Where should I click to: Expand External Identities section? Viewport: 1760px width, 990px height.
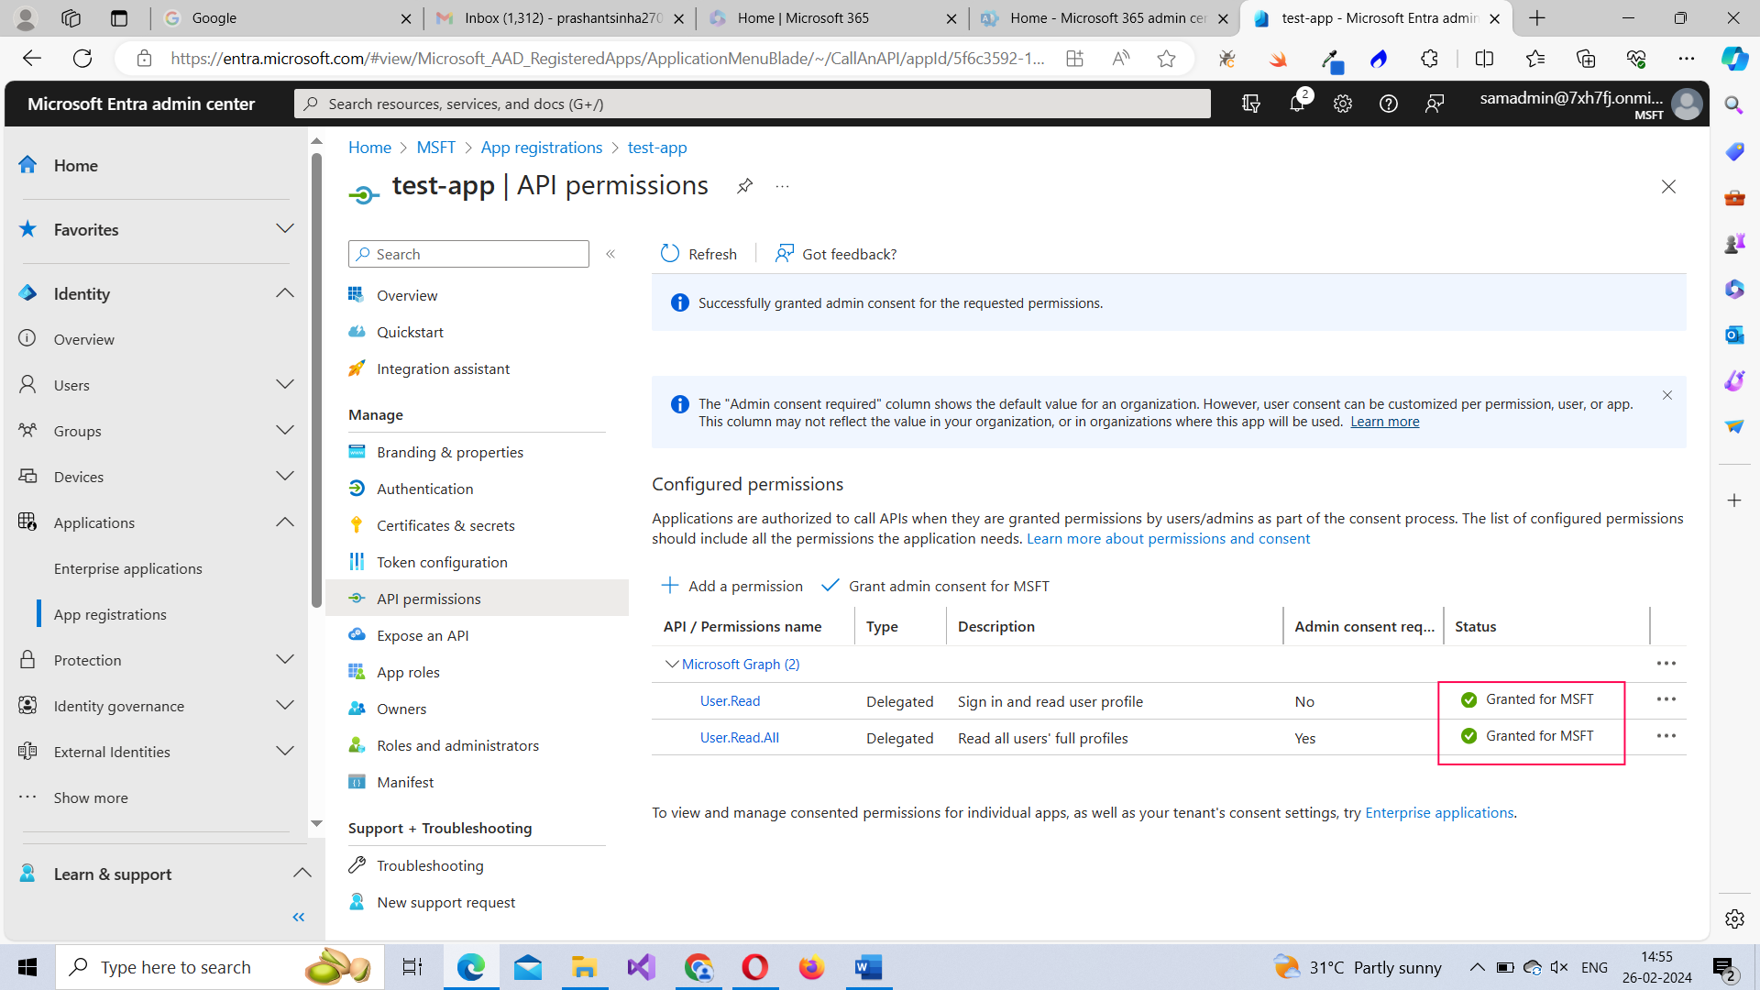click(x=285, y=751)
